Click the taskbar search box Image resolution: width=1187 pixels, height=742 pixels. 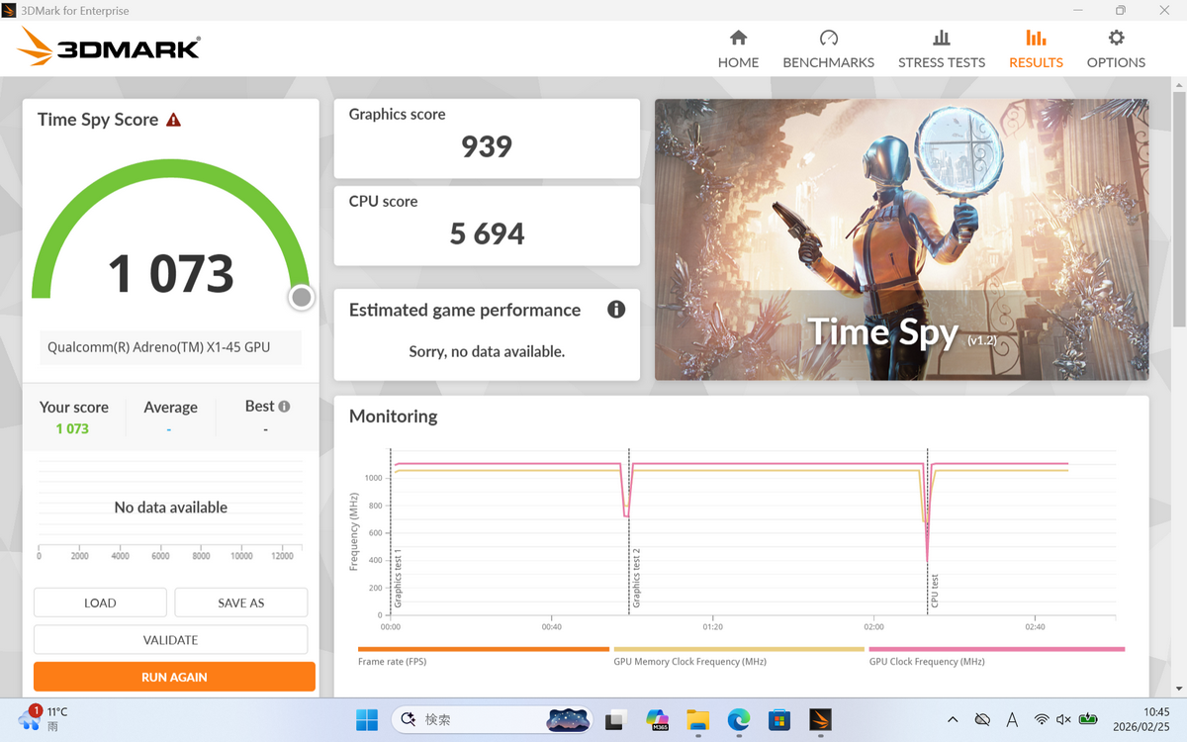pos(493,719)
